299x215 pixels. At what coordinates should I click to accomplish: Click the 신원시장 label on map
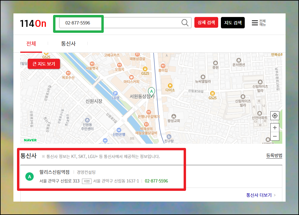click(x=94, y=101)
